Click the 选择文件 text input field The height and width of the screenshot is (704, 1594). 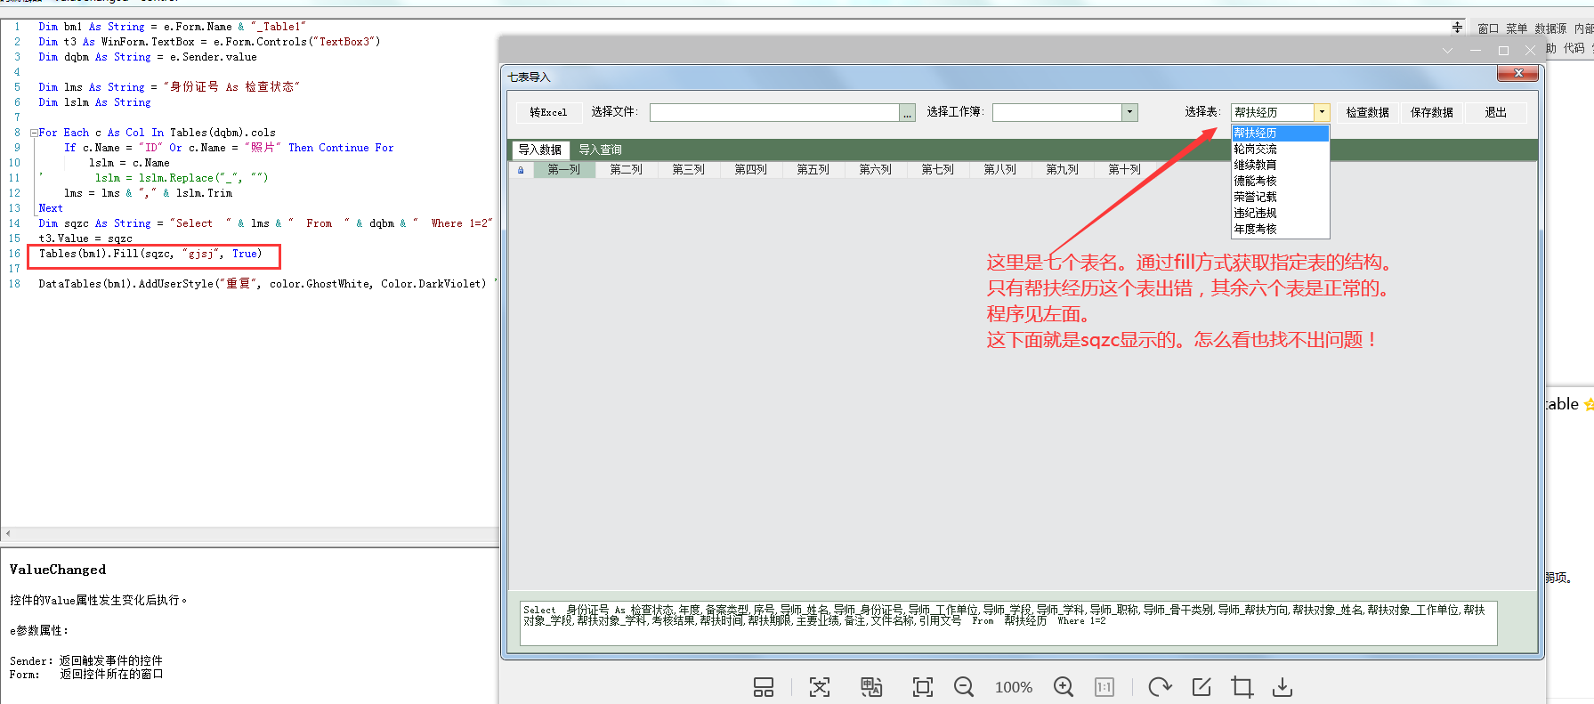coord(774,112)
